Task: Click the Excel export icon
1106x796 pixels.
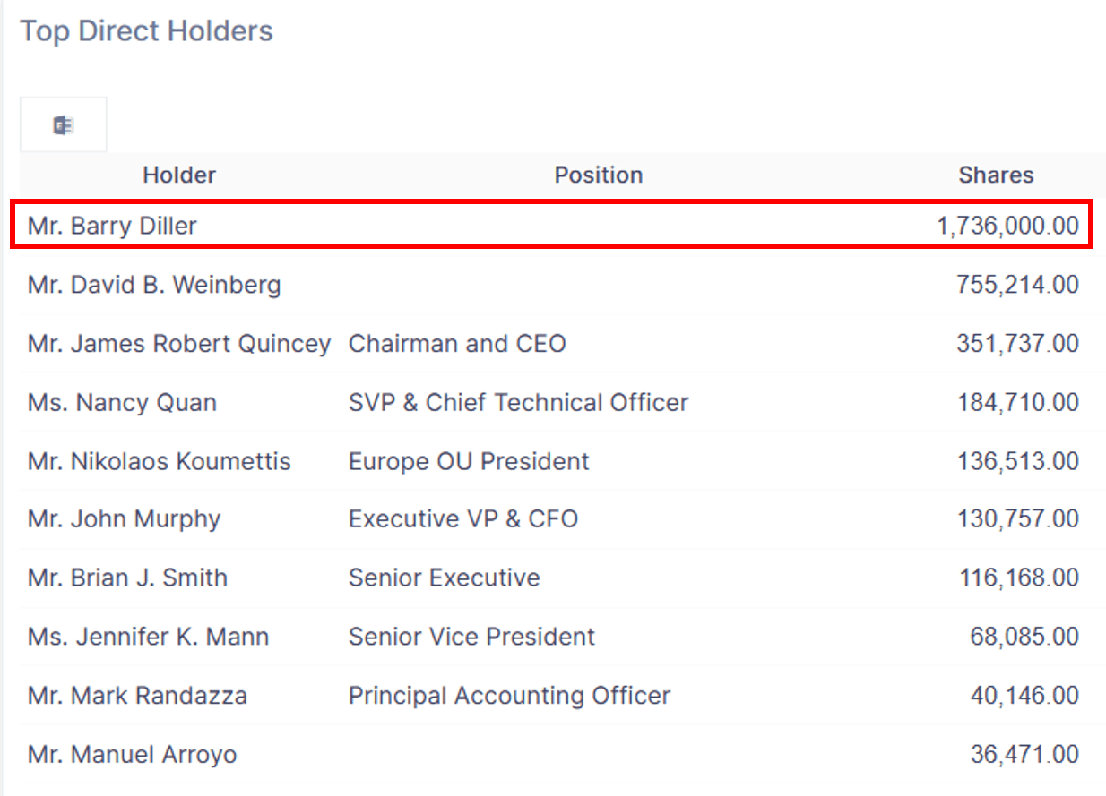Action: [64, 125]
